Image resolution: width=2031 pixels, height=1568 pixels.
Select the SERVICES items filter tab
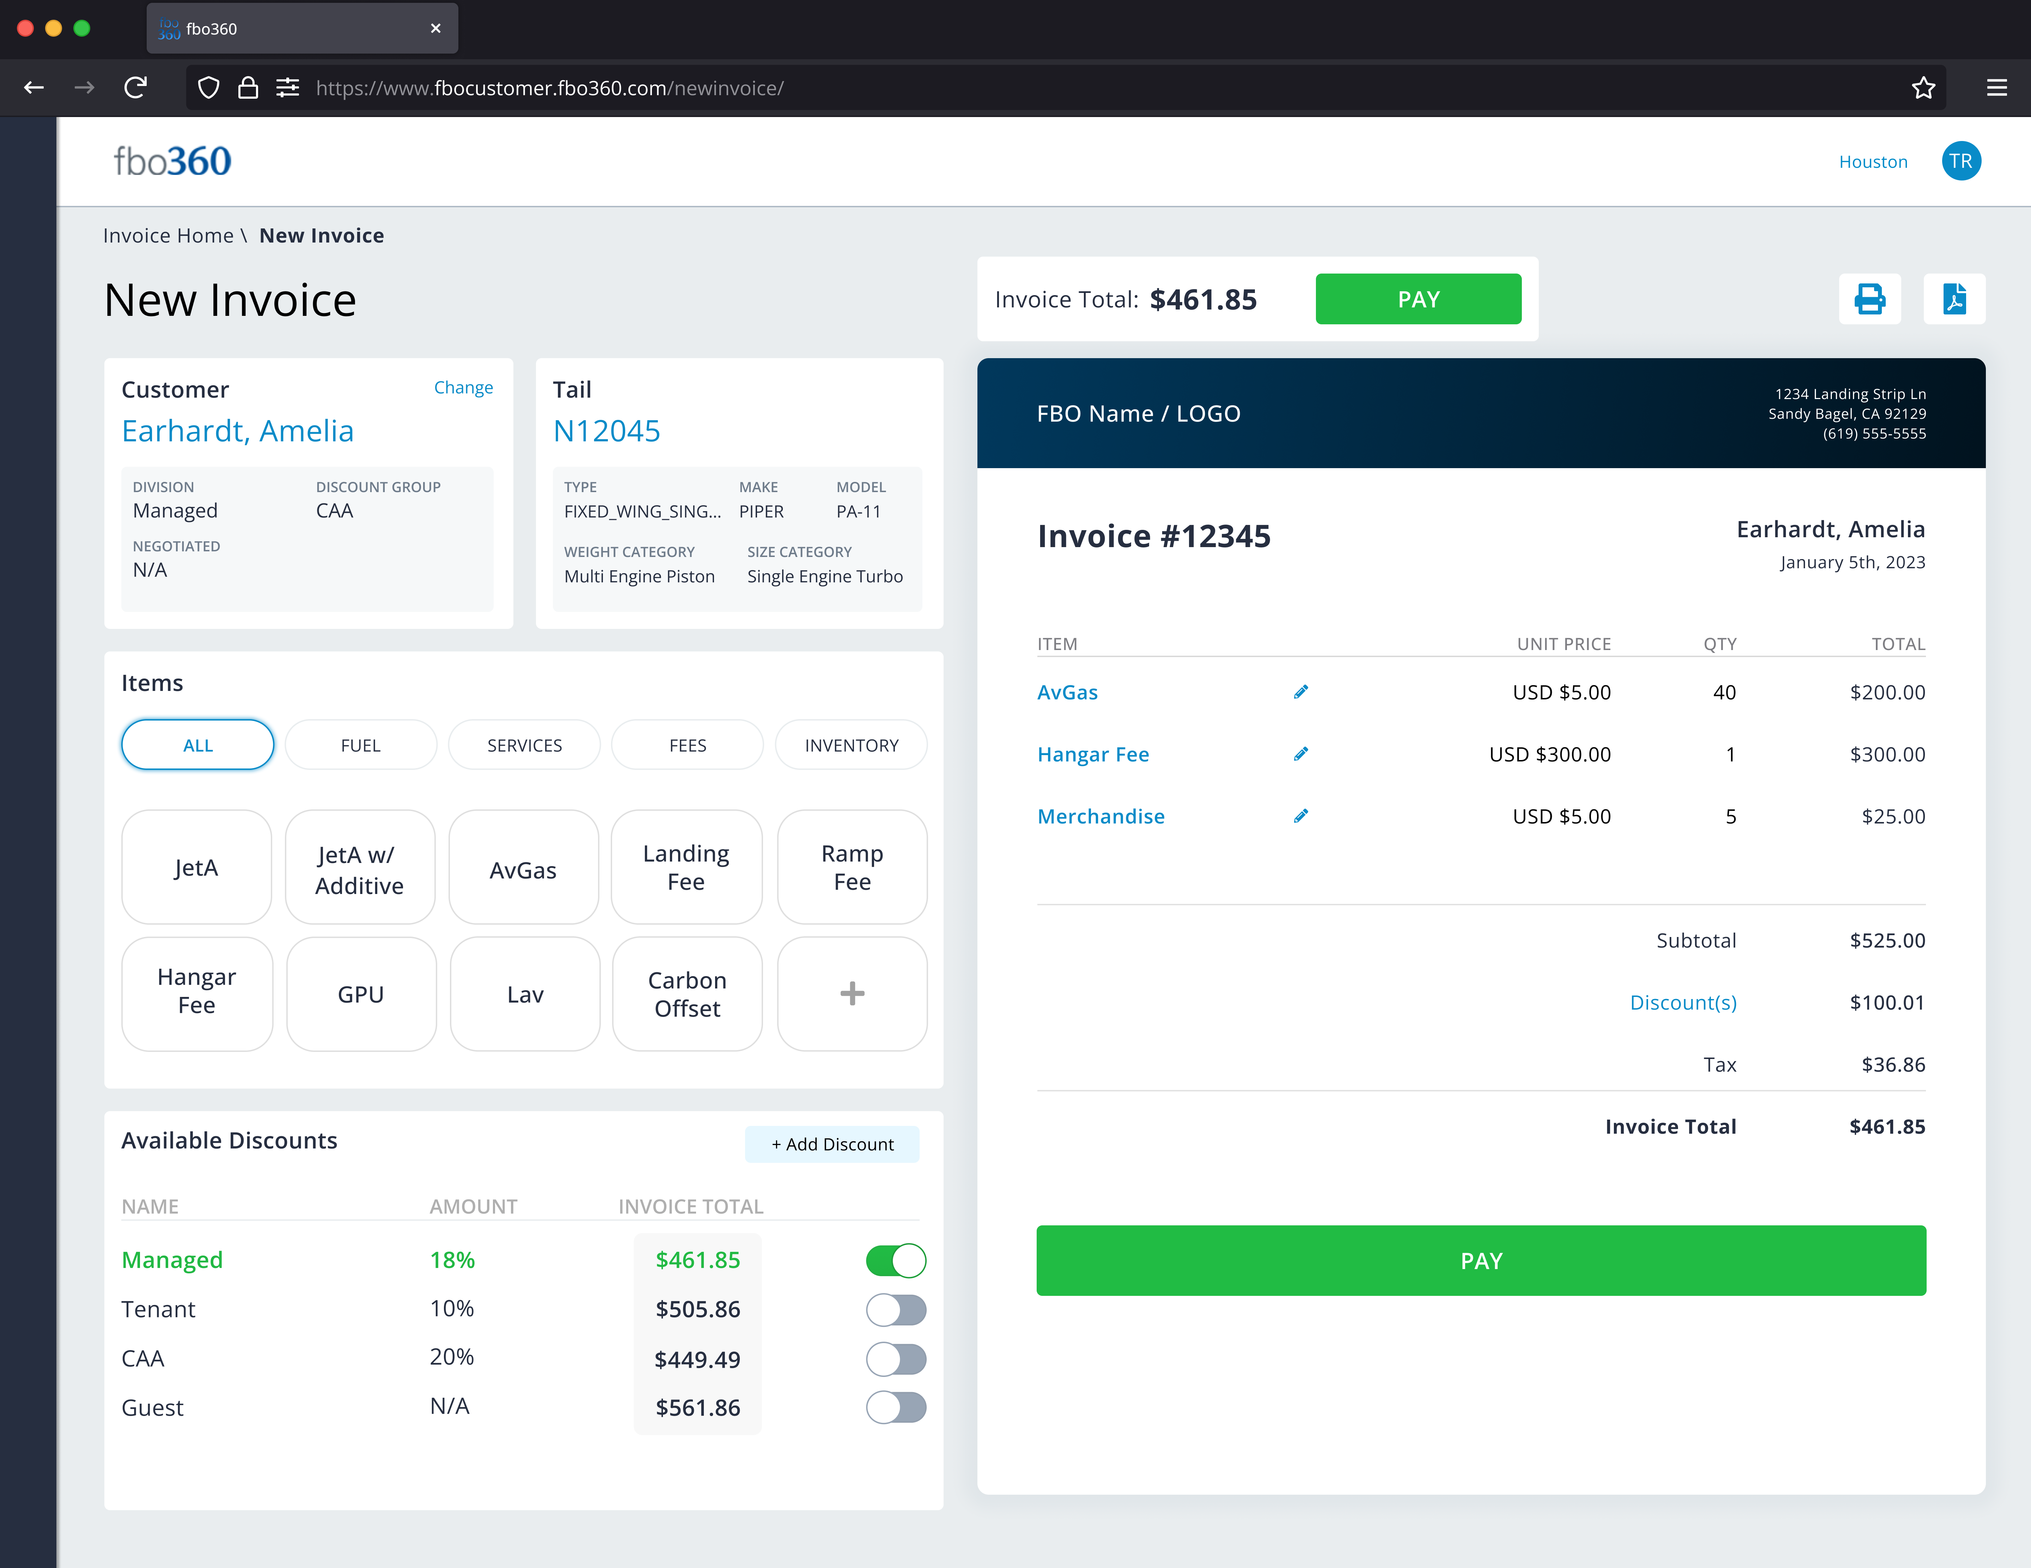tap(524, 745)
